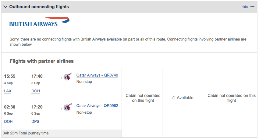Click the 15:55 departure time
The width and height of the screenshot is (259, 139).
click(10, 76)
